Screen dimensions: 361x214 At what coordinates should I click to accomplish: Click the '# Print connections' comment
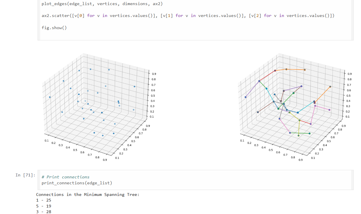click(65, 177)
